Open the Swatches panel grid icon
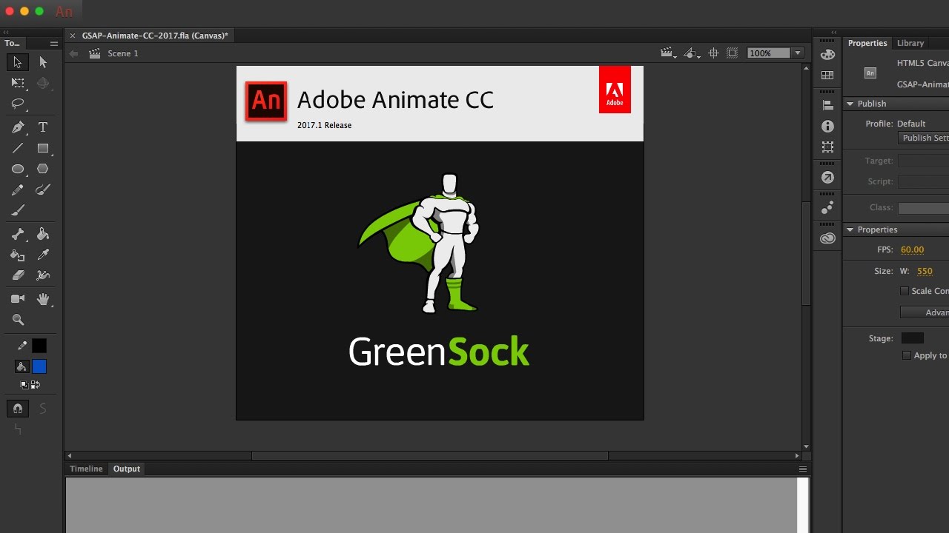The width and height of the screenshot is (949, 533). 828,75
